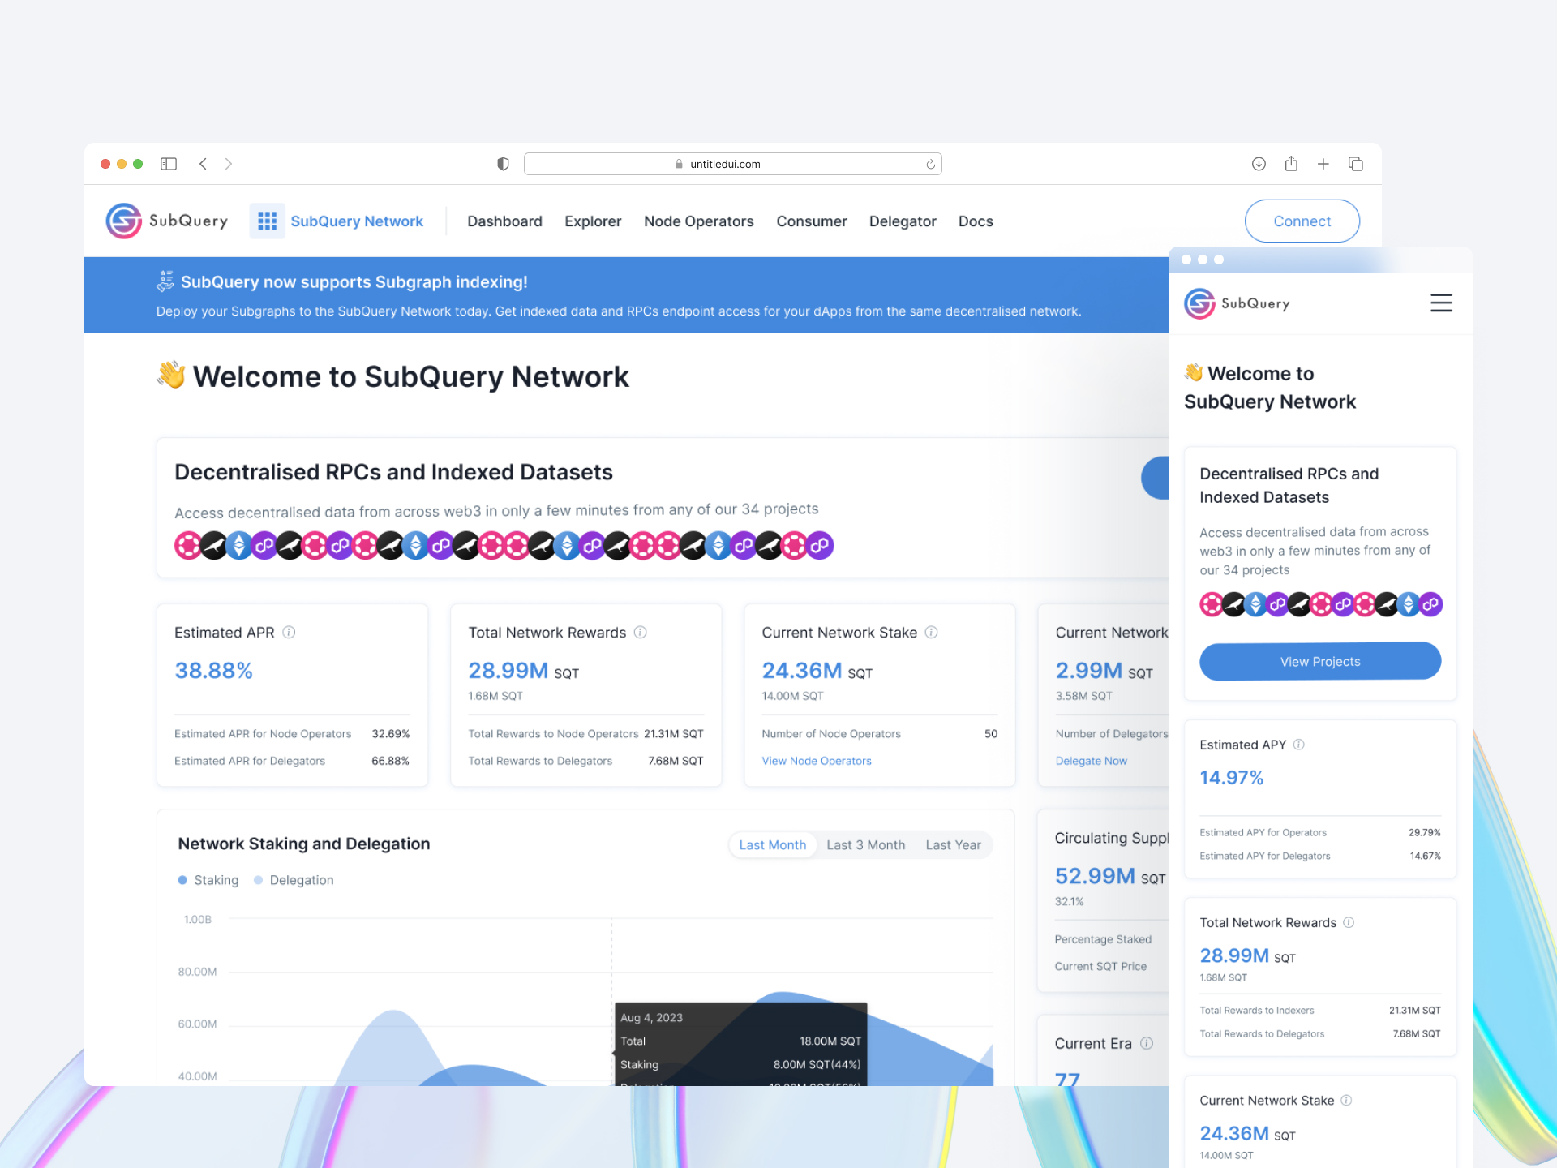Open the apps grid icon beside SubQuery Network
This screenshot has height=1168, width=1557.
pos(267,221)
